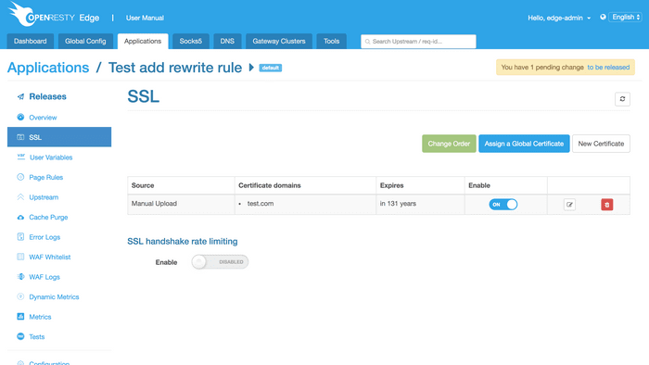This screenshot has width=649, height=365.
Task: Open Overview in the sidebar
Action: tap(43, 118)
